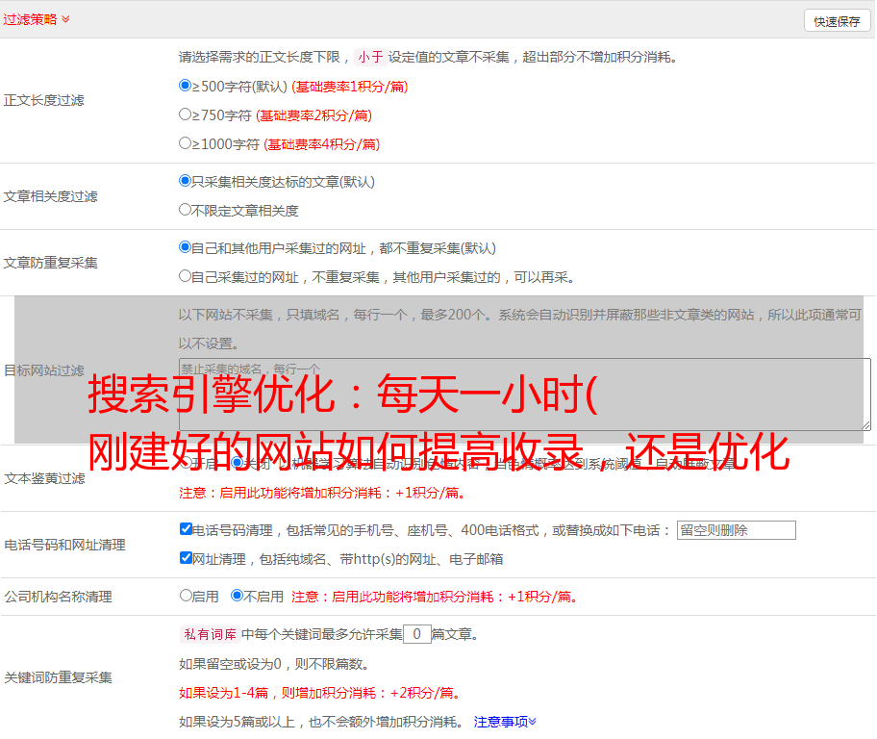Select 不启用 for 公司机构名称清理
The height and width of the screenshot is (739, 877).
(x=238, y=596)
